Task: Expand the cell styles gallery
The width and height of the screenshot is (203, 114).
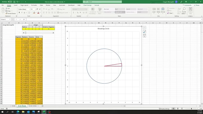Action: [149, 13]
